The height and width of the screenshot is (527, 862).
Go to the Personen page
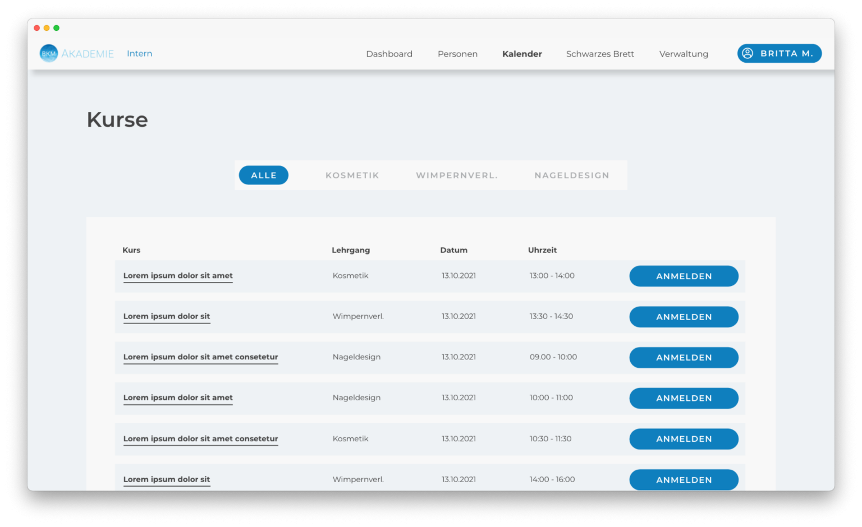457,54
